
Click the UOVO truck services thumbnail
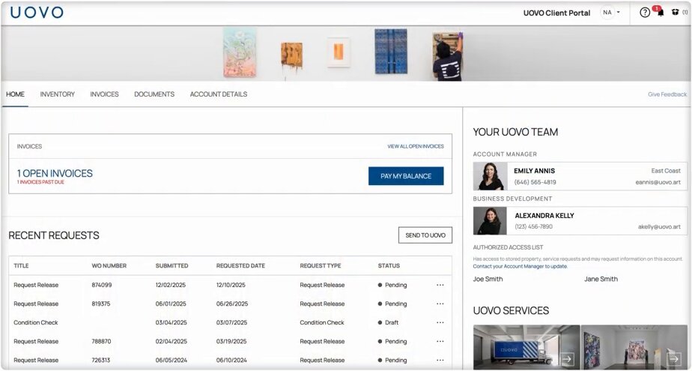[526, 347]
